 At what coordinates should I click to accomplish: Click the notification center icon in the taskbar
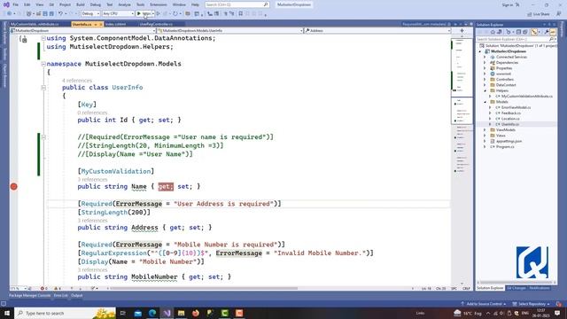pyautogui.click(x=557, y=313)
